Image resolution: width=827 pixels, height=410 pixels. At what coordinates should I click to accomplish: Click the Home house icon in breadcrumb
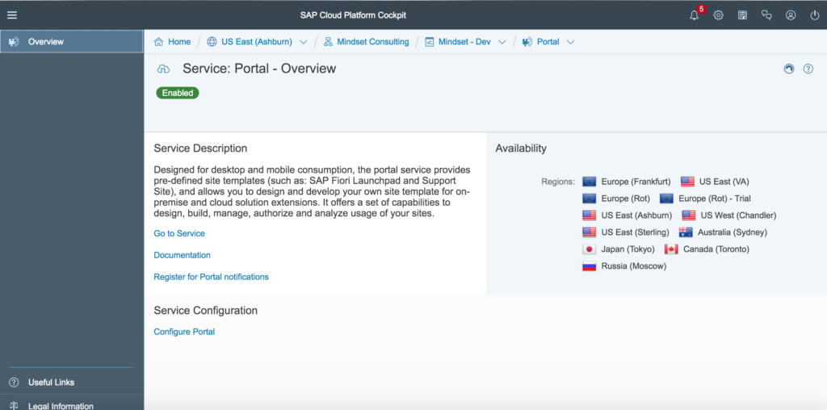click(159, 42)
